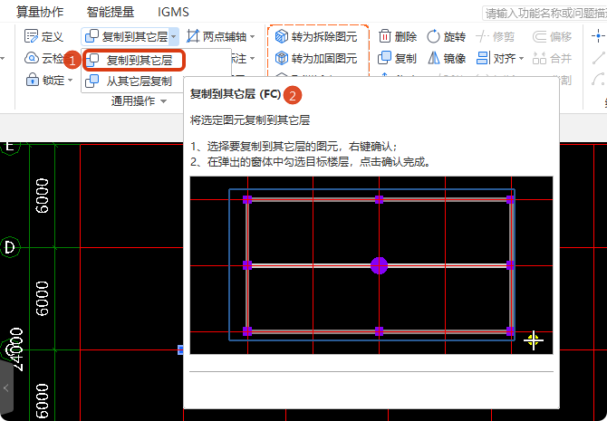Viewport: 607px width, 421px height.
Task: Click the point drawing tool icon
Action: (599, 36)
